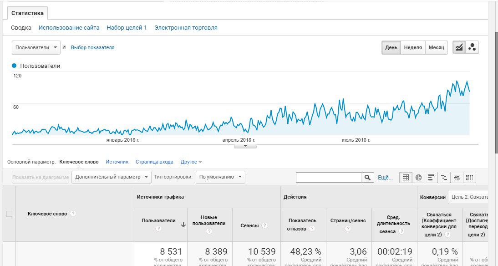Click the Страниц/сеанс column header
The width and height of the screenshot is (498, 266).
pyautogui.click(x=348, y=220)
